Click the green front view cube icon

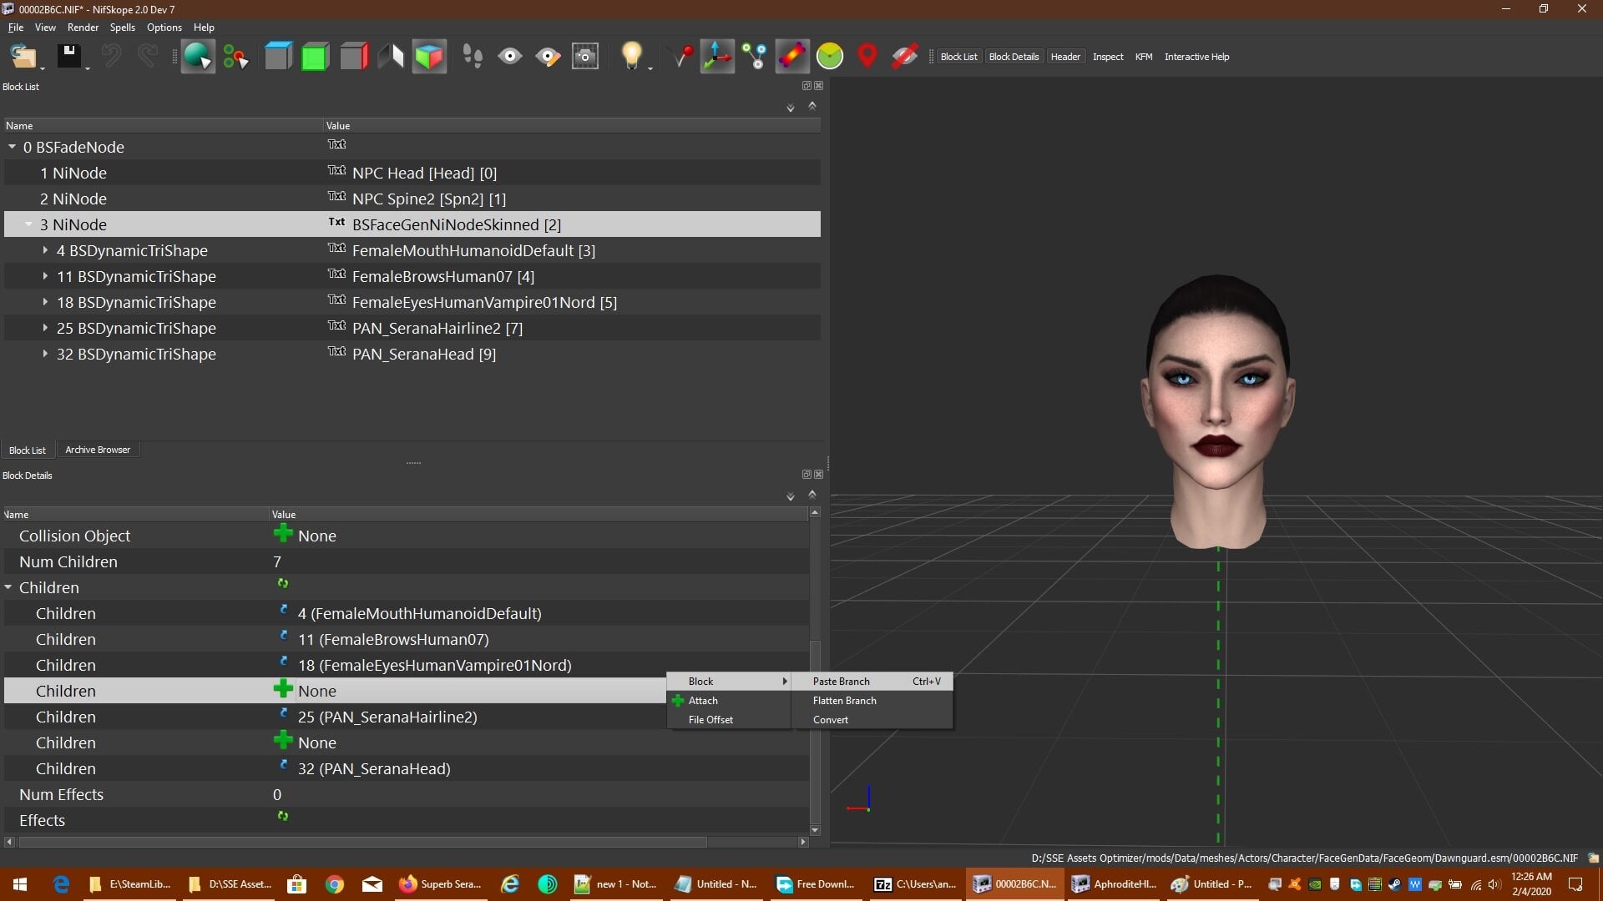tap(315, 57)
